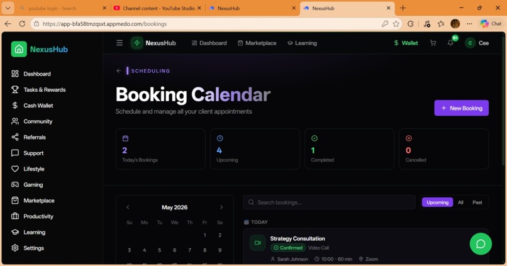Click the Strategy Consultation booking title
The height and width of the screenshot is (266, 507).
click(298, 238)
